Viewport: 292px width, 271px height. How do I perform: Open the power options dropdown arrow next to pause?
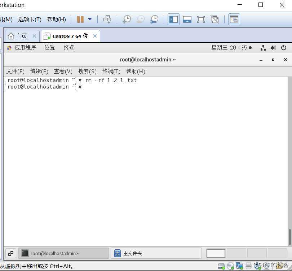point(90,19)
